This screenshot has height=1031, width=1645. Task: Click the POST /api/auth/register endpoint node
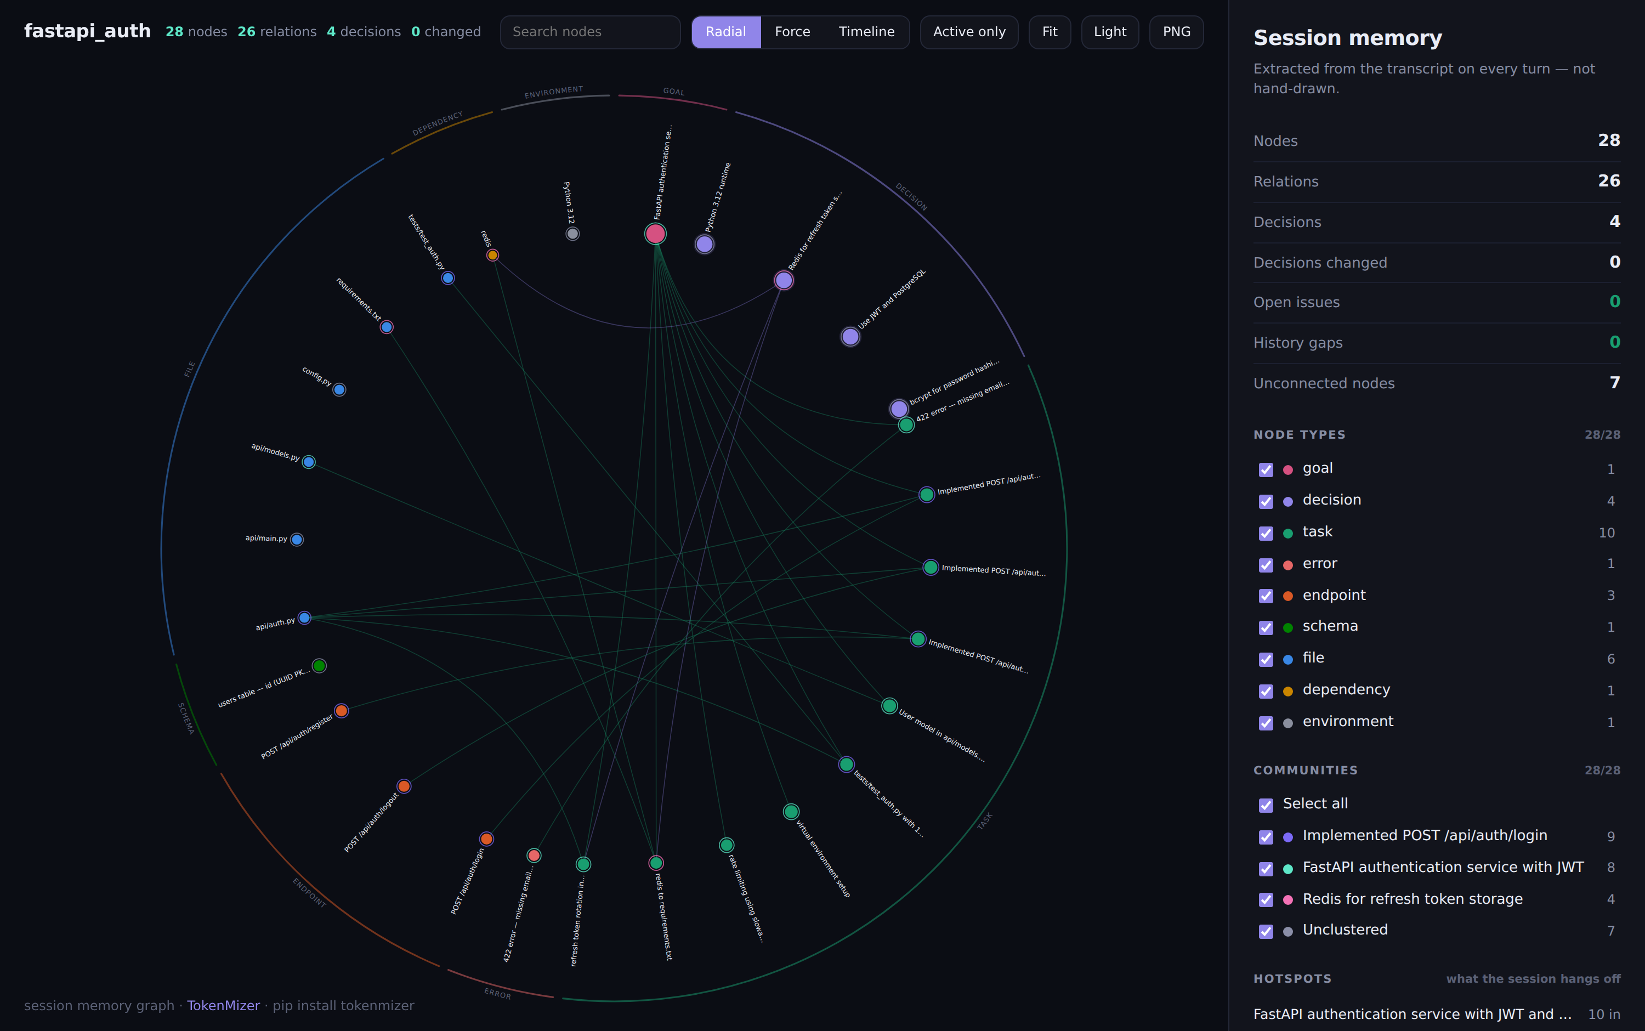[x=342, y=711]
